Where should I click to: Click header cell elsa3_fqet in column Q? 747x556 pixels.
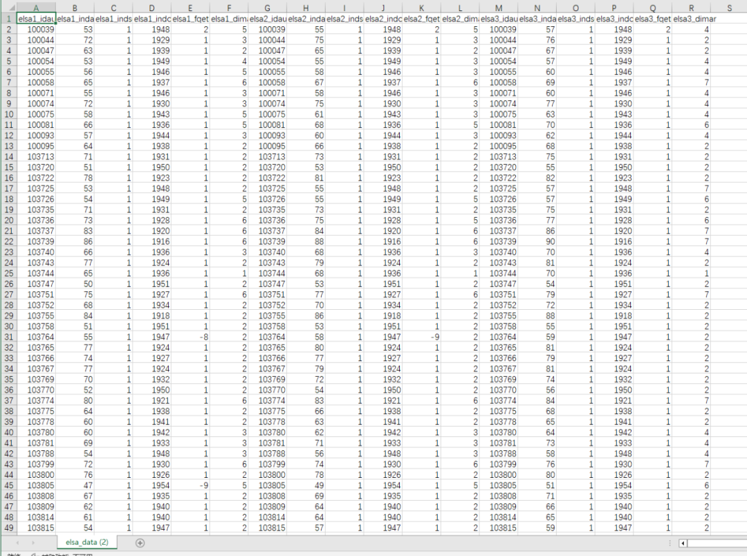click(653, 19)
